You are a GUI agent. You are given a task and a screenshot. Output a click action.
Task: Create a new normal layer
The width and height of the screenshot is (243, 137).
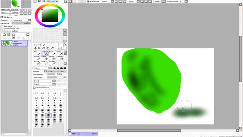[4, 35]
